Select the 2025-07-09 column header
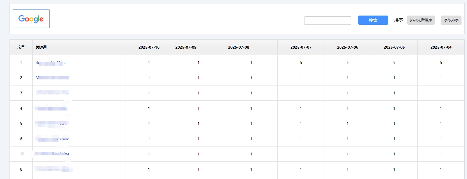 [x=186, y=47]
